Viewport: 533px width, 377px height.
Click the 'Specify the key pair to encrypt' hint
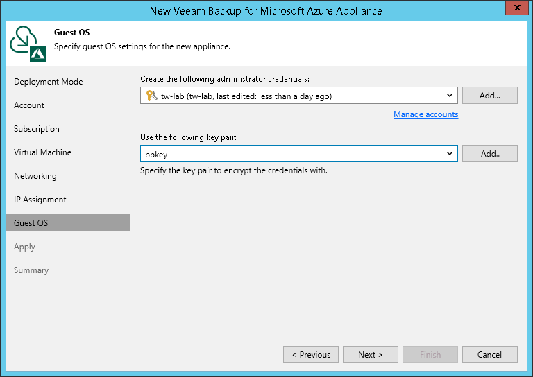point(233,170)
